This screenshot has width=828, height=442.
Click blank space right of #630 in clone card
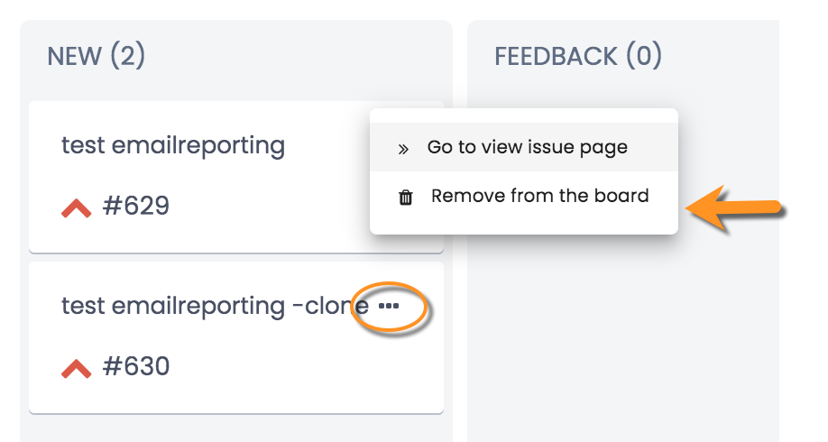[x=307, y=366]
